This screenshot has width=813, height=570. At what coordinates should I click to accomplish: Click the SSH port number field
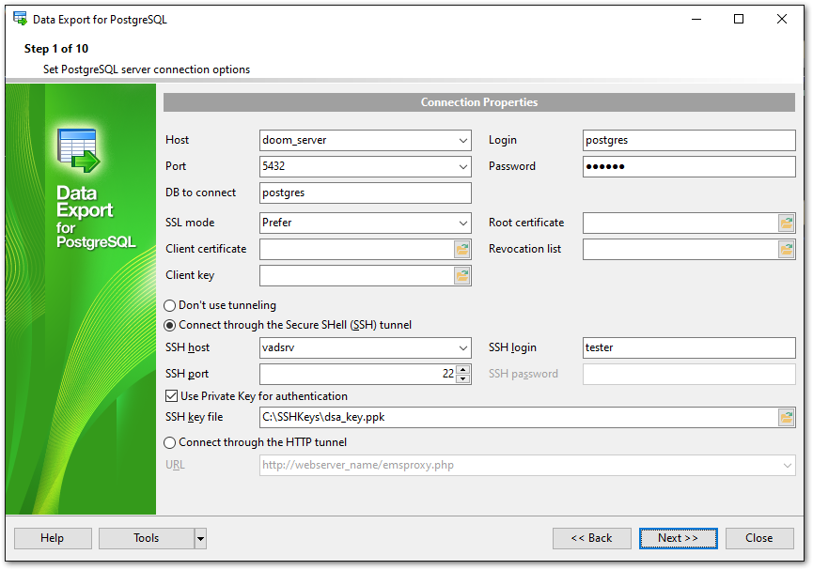pos(358,374)
